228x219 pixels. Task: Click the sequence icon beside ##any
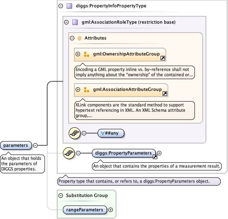pyautogui.click(x=75, y=133)
